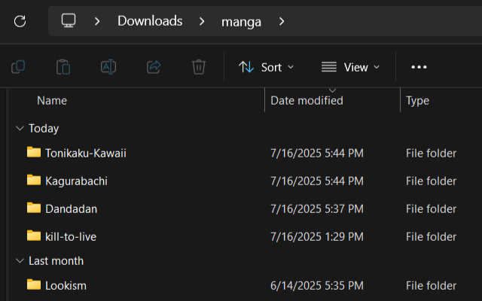Click the Paste toolbar icon

tap(63, 67)
